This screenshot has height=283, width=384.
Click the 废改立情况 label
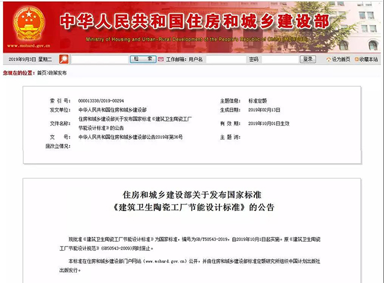(58, 146)
